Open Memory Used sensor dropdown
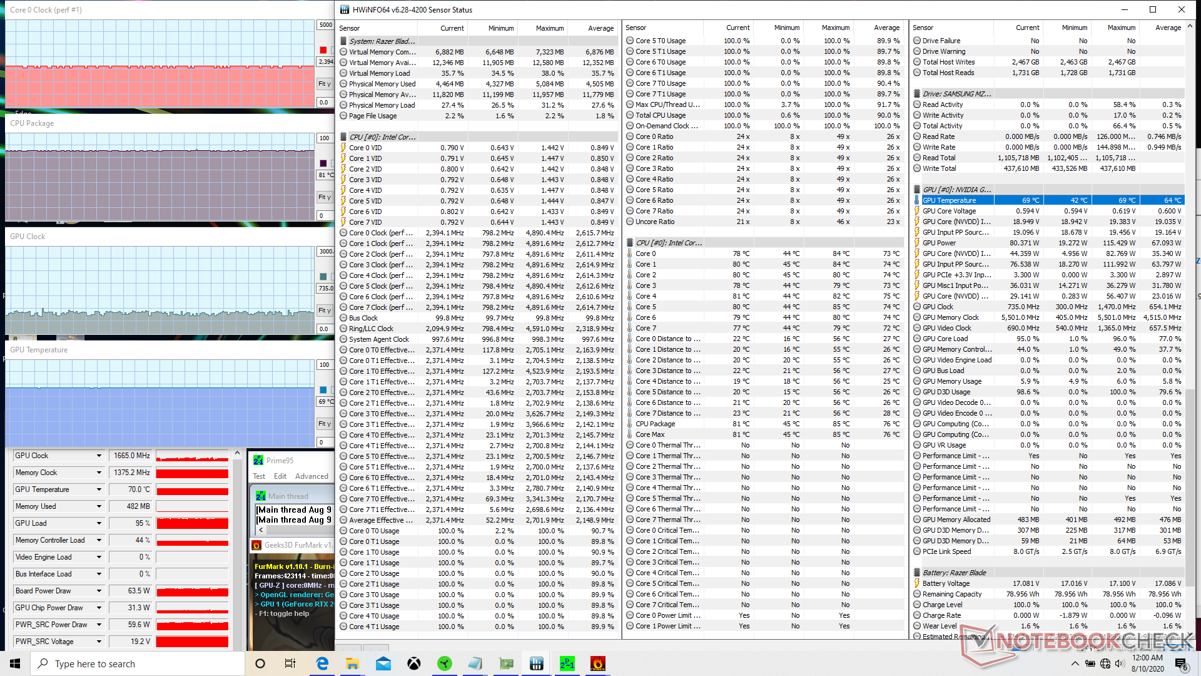1201x676 pixels. (99, 506)
